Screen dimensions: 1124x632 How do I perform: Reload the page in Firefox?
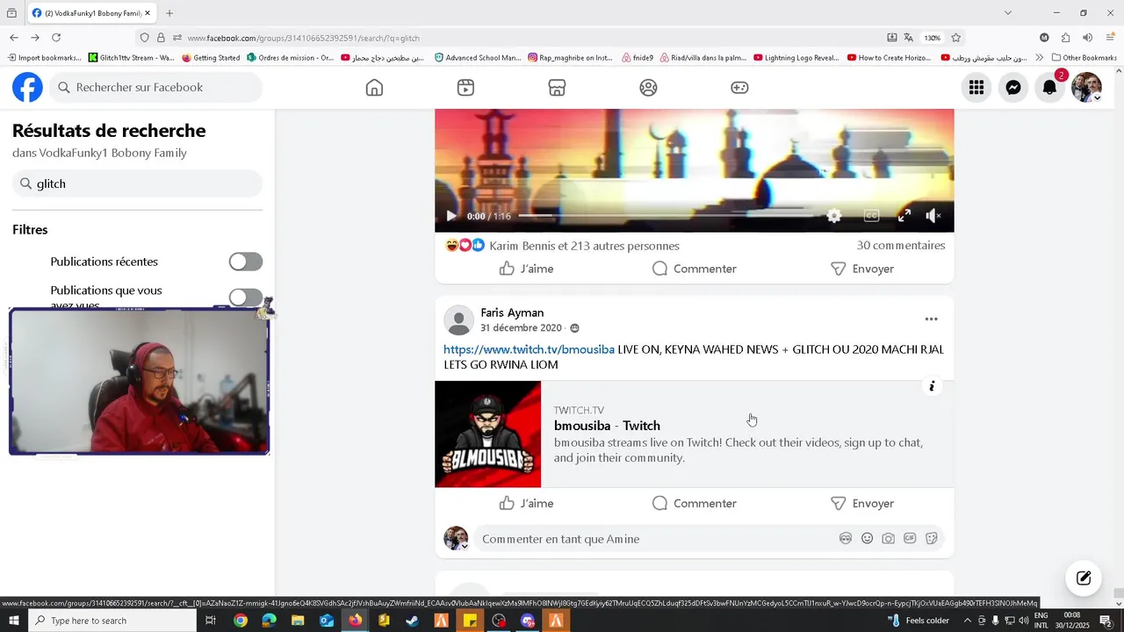coord(56,38)
